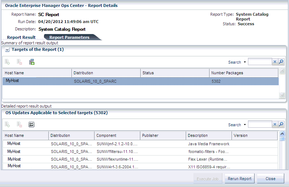Run the Targets search with magnifier icon
289x187 pixels.
[281, 61]
